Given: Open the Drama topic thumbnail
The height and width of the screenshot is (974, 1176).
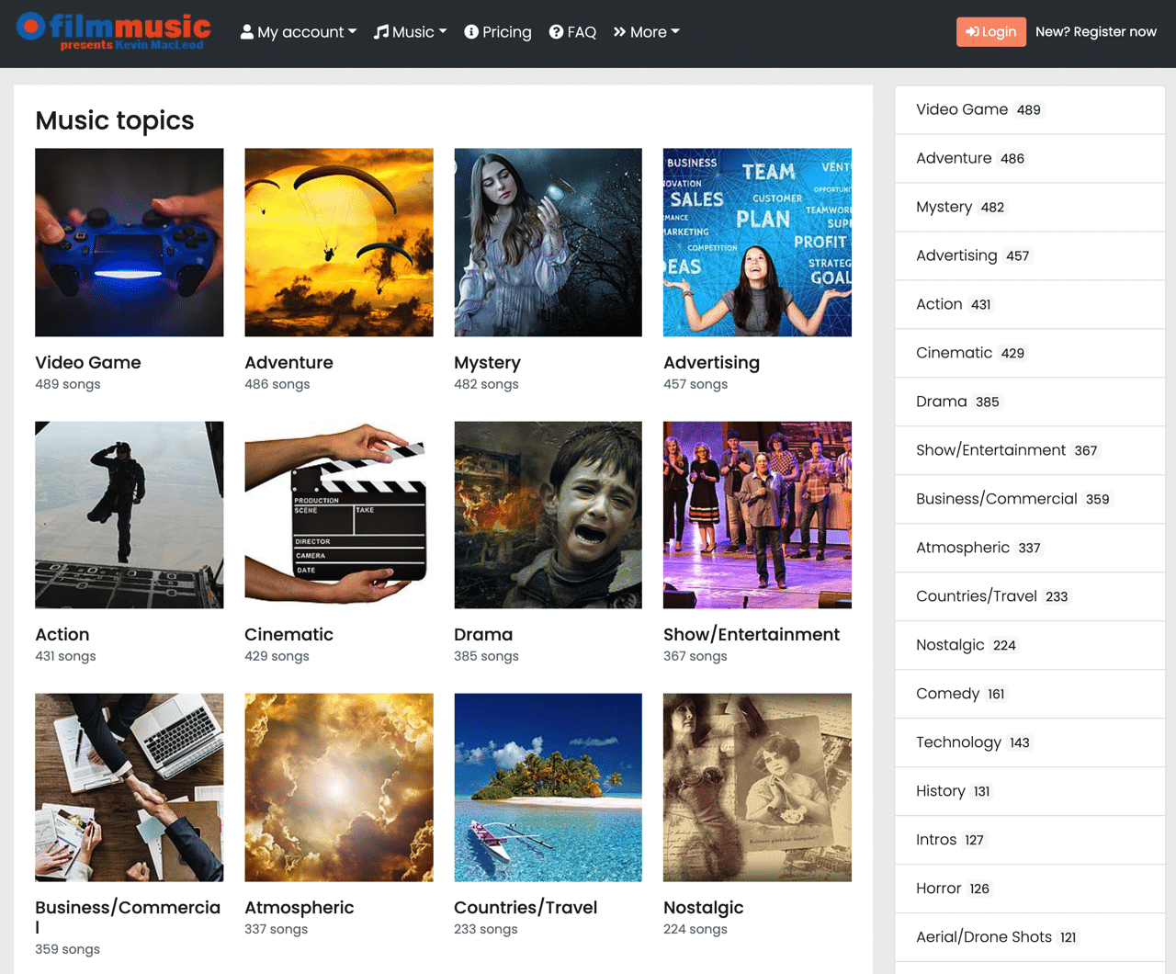Looking at the screenshot, I should (548, 515).
